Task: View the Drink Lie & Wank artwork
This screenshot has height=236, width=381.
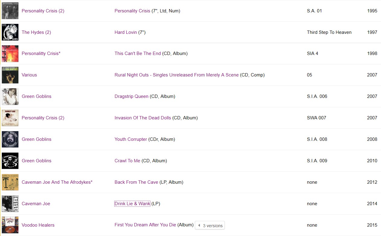Action: [x=10, y=203]
